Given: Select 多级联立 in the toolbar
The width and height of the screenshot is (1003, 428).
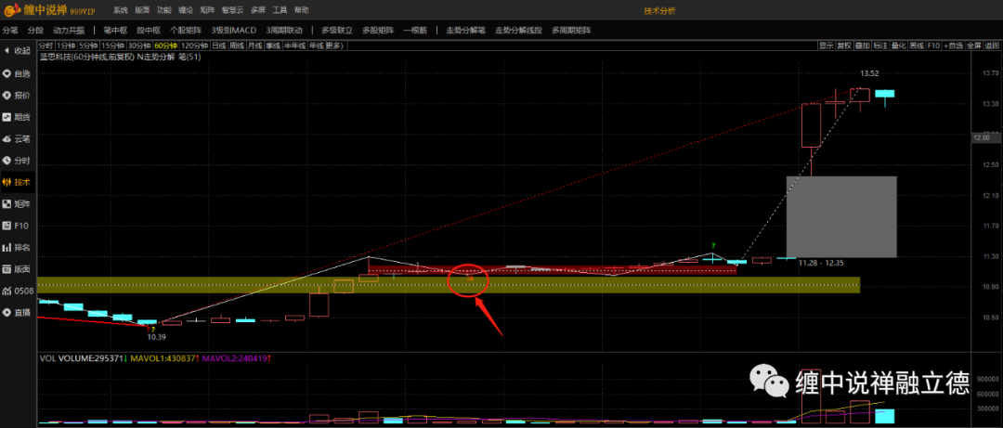Looking at the screenshot, I should click(337, 30).
